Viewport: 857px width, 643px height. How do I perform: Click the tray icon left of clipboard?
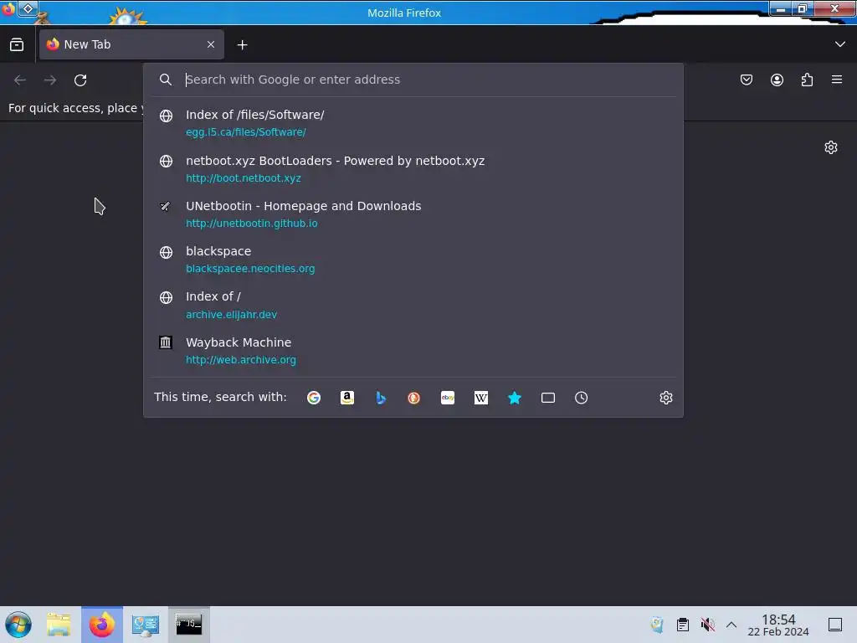pyautogui.click(x=657, y=625)
